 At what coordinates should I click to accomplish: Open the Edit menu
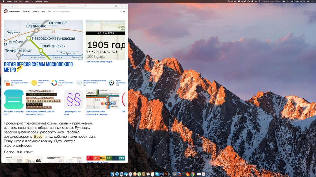tap(21, 1)
